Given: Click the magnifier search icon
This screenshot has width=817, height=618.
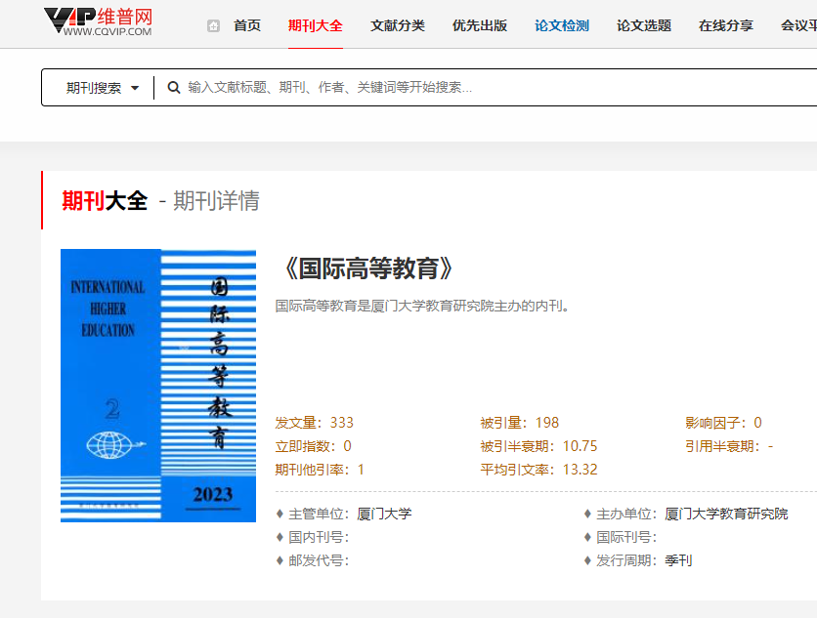Looking at the screenshot, I should click(x=174, y=88).
